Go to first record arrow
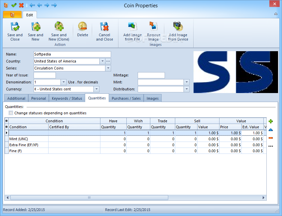The image size is (282, 216). pos(32,5)
